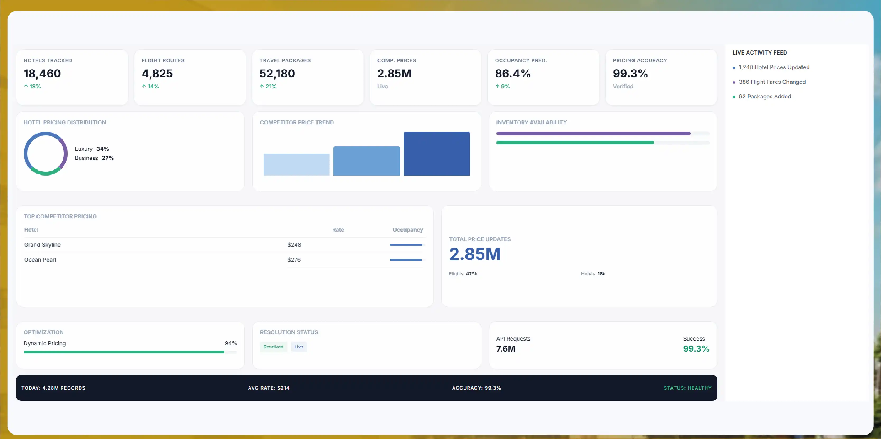Click the green dot beside Packages Added
This screenshot has width=881, height=439.
pyautogui.click(x=734, y=97)
